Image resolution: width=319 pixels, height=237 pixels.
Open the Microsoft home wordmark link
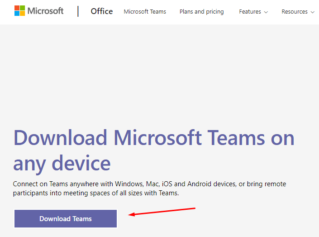(45, 11)
